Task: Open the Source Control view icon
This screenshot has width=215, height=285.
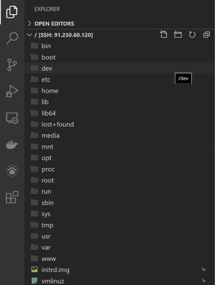Action: pos(12,65)
